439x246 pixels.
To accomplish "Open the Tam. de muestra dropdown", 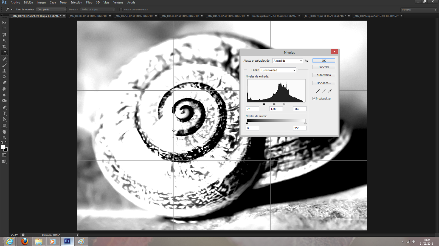I will (51, 10).
